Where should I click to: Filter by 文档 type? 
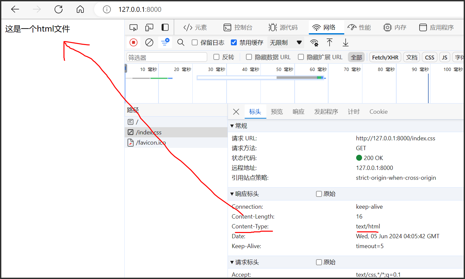click(411, 57)
